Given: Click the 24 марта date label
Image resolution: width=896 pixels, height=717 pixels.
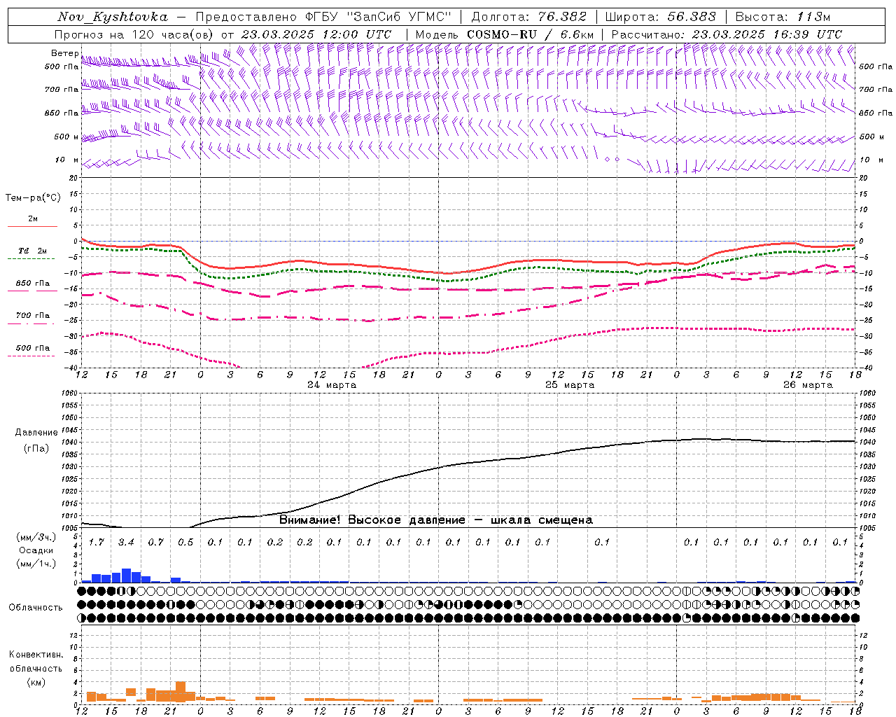Looking at the screenshot, I should coord(332,385).
